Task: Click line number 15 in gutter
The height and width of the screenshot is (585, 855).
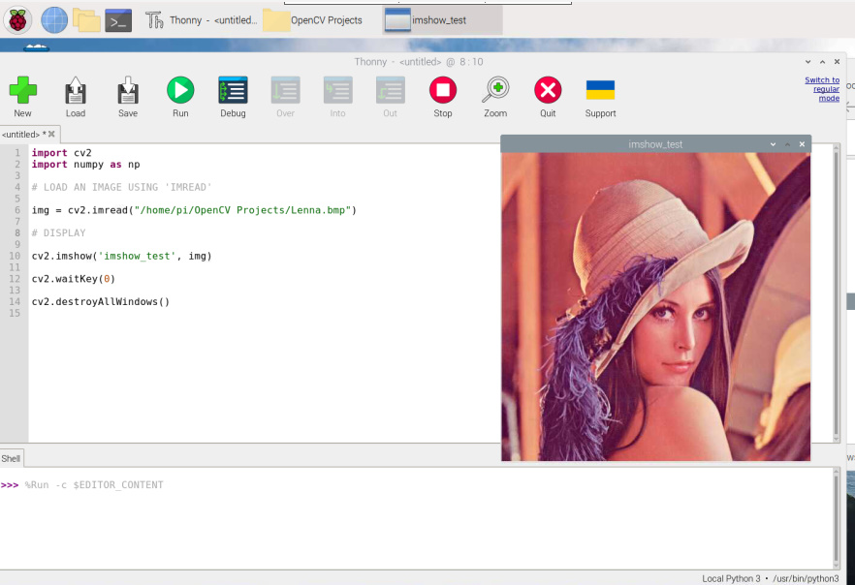Action: (x=15, y=313)
